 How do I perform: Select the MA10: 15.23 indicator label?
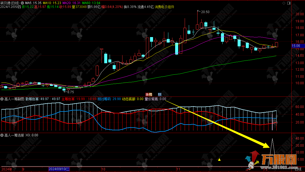(x=52, y=3)
